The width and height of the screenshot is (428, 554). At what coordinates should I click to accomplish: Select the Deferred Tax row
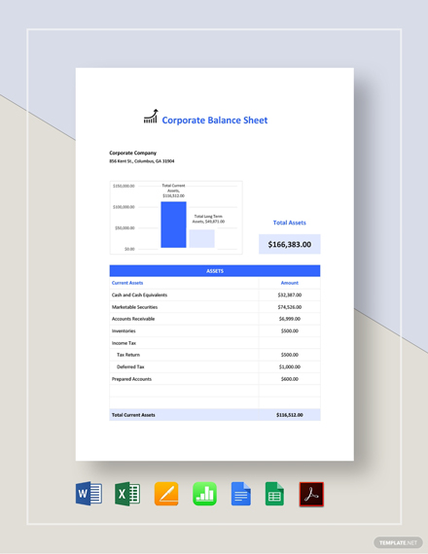215,366
